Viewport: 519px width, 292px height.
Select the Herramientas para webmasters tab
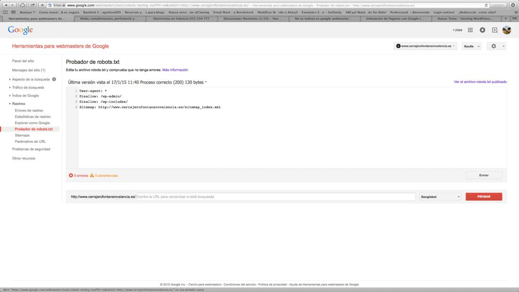(x=37, y=18)
